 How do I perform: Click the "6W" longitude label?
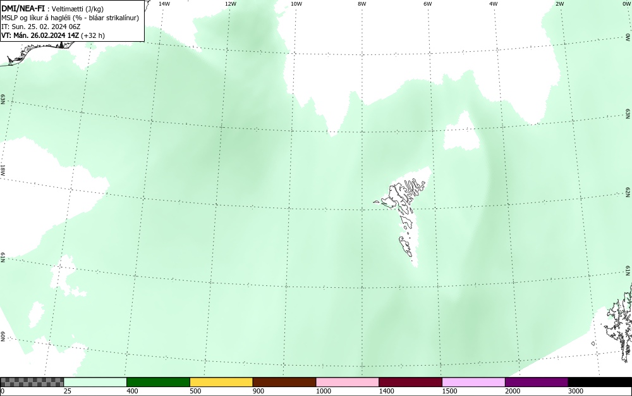[x=428, y=4]
